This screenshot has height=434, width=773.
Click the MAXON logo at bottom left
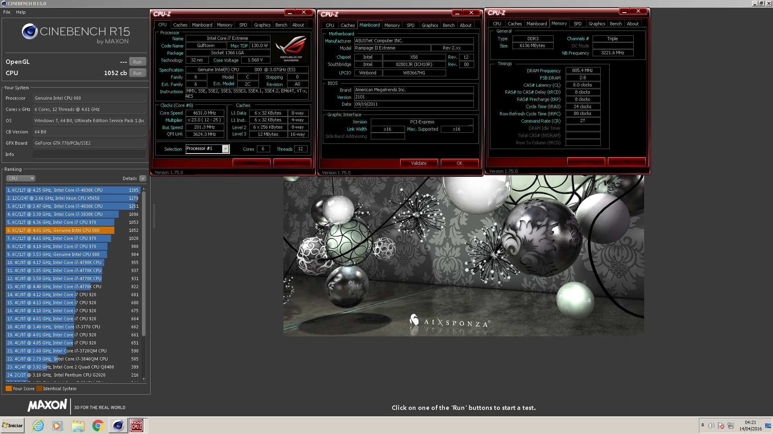(x=47, y=405)
